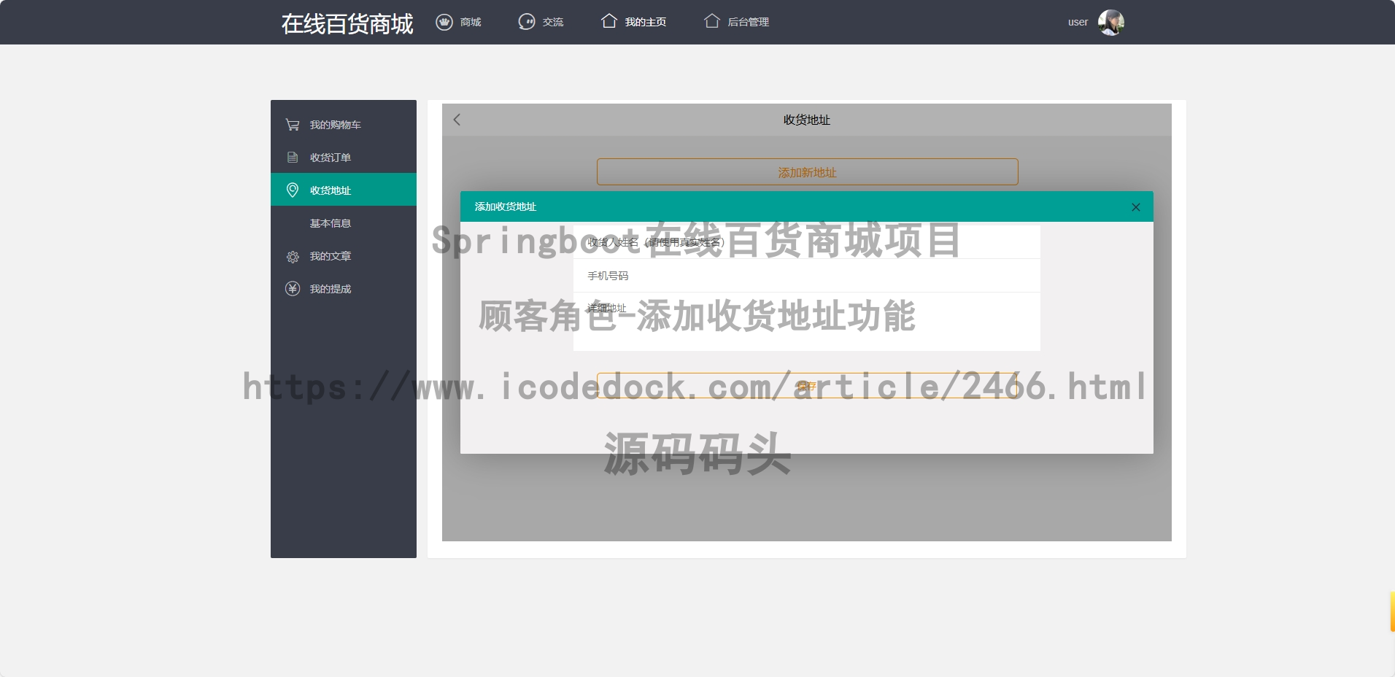Image resolution: width=1395 pixels, height=677 pixels.
Task: Select 收货地址 in the sidebar
Action: [x=344, y=190]
